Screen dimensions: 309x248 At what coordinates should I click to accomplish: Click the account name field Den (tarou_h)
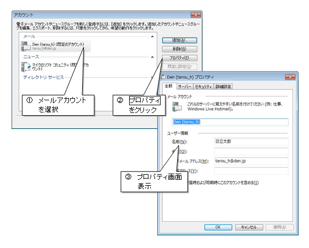tap(230, 122)
